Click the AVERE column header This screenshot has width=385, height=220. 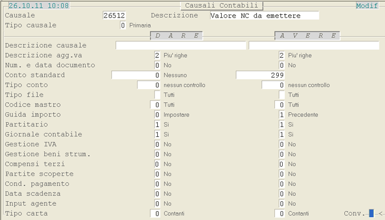click(307, 35)
